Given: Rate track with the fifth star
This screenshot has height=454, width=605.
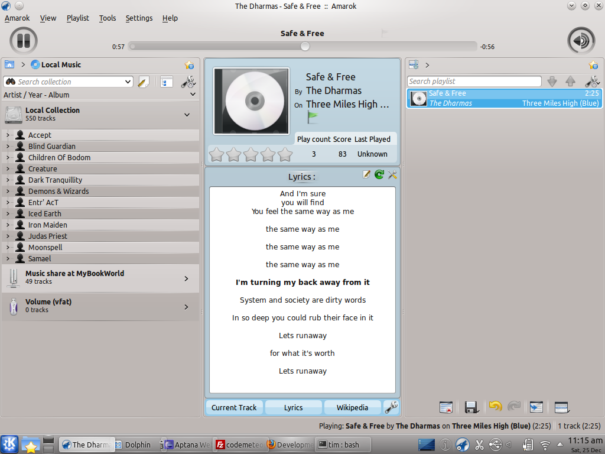Looking at the screenshot, I should [x=285, y=154].
